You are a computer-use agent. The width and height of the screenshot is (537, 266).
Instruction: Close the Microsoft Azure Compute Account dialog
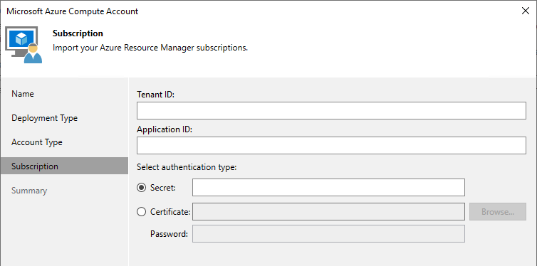(x=526, y=11)
